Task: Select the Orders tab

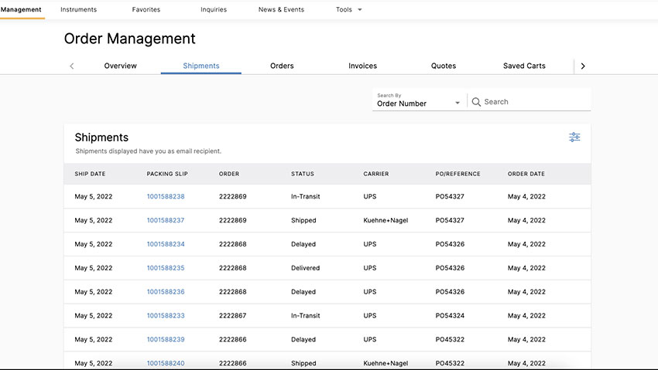Action: pos(282,66)
